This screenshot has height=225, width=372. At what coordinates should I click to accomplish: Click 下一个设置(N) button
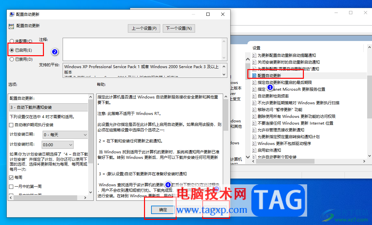pyautogui.click(x=179, y=28)
